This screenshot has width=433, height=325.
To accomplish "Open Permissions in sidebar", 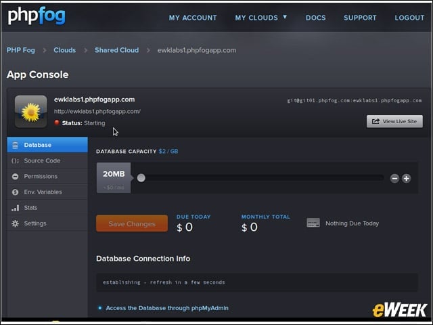I will click(x=47, y=176).
